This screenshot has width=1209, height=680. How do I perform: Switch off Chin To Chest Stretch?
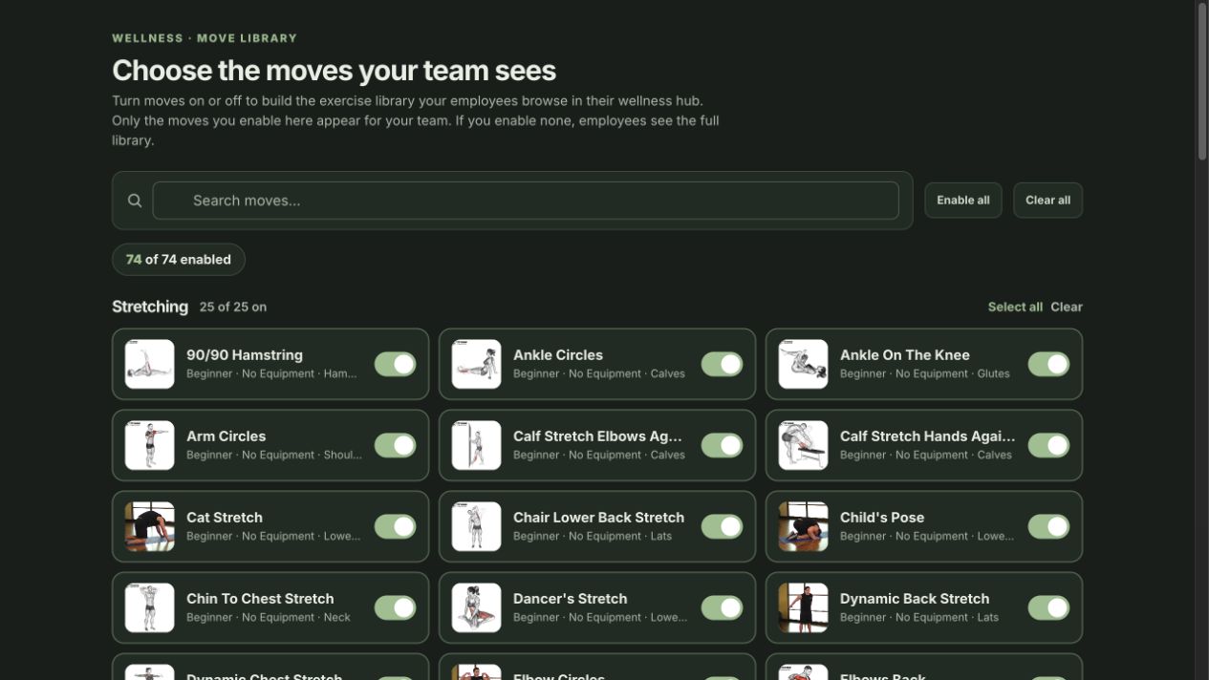395,607
